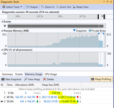Click the 45s mark on timeline ruler
Viewport: 114px width, 108px height.
coord(60,16)
